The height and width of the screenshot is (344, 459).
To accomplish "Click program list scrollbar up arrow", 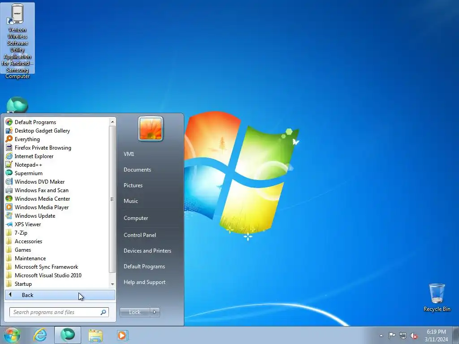I will [112, 121].
